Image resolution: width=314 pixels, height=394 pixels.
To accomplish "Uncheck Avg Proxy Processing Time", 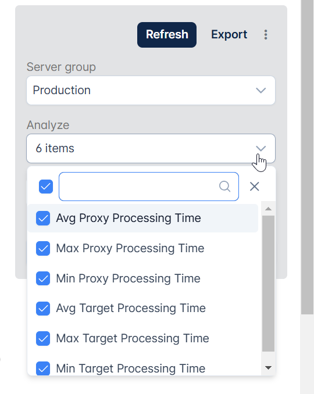I will [43, 218].
